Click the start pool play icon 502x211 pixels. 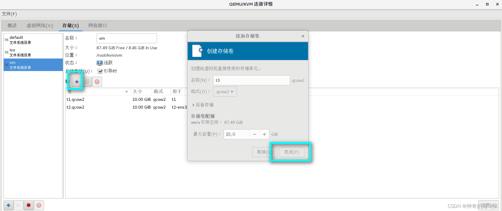(18, 205)
